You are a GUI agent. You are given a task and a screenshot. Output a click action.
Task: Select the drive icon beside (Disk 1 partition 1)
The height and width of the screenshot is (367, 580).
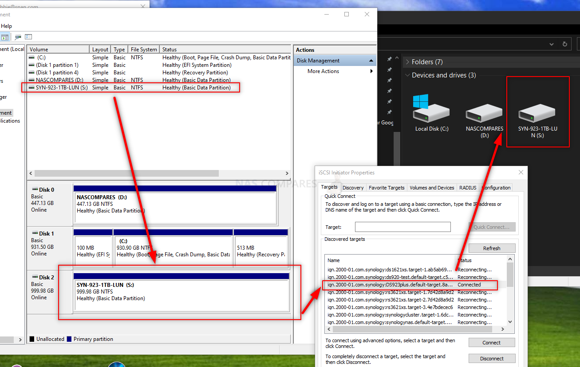(32, 65)
